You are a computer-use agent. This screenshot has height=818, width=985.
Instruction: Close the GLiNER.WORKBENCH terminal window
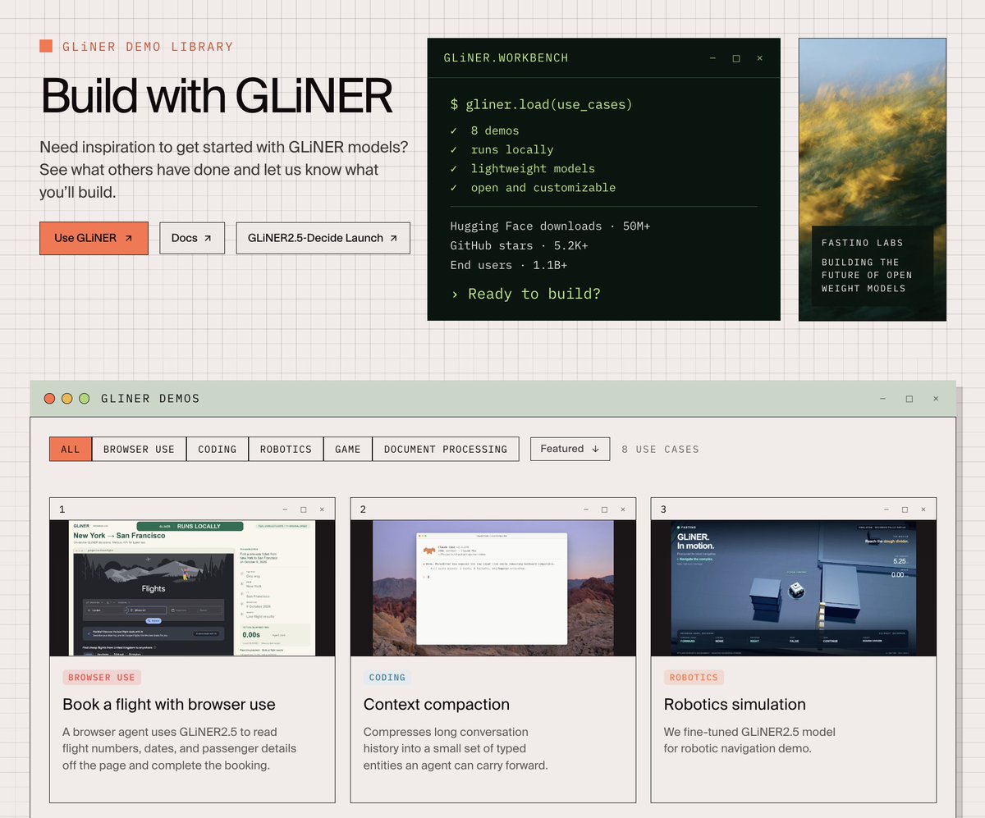[760, 58]
